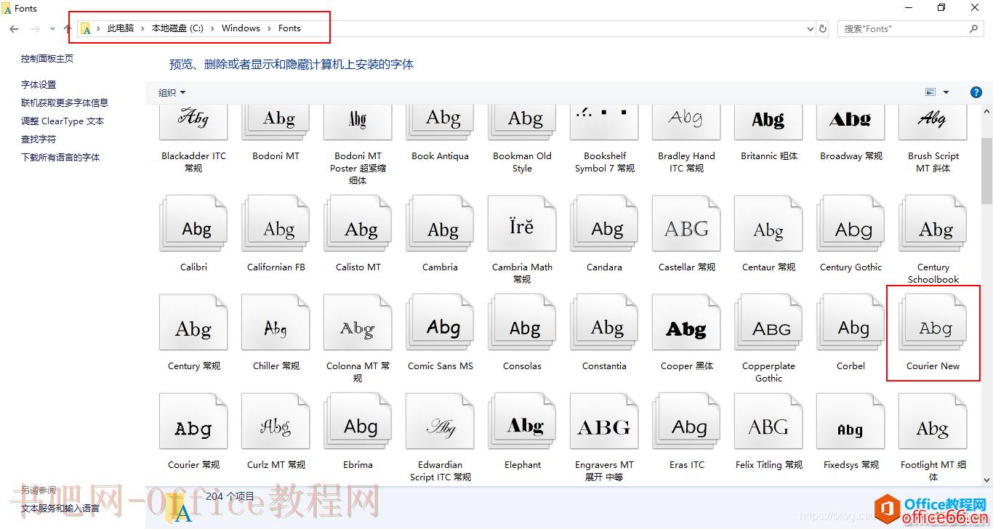Open 控制面板主页 link
993x529 pixels.
click(x=47, y=59)
